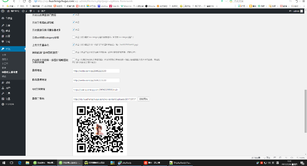Click the magnifier search icon in browser toolbar
Viewport: 307px width, 166px height.
click(290, 1)
